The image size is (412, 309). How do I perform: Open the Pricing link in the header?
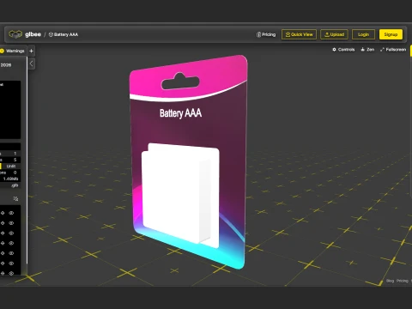click(266, 34)
